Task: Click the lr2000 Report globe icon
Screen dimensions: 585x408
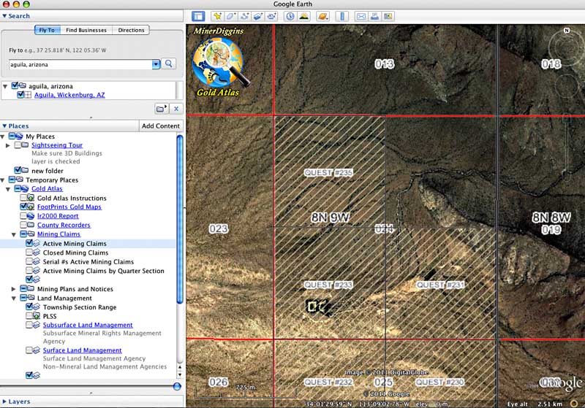Action: click(31, 216)
